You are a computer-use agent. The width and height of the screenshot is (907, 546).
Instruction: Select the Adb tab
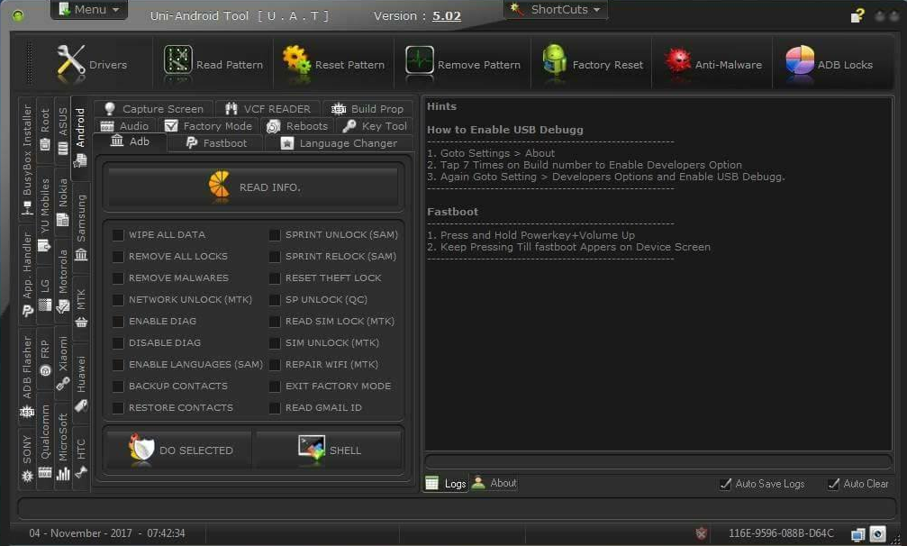coord(130,142)
